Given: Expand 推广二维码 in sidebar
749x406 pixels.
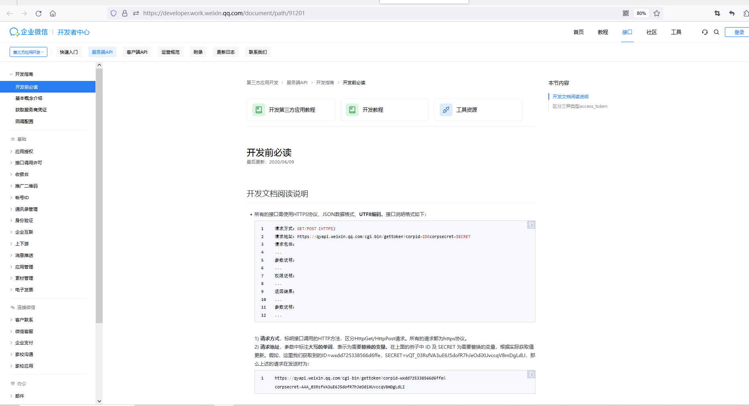Looking at the screenshot, I should pyautogui.click(x=26, y=186).
